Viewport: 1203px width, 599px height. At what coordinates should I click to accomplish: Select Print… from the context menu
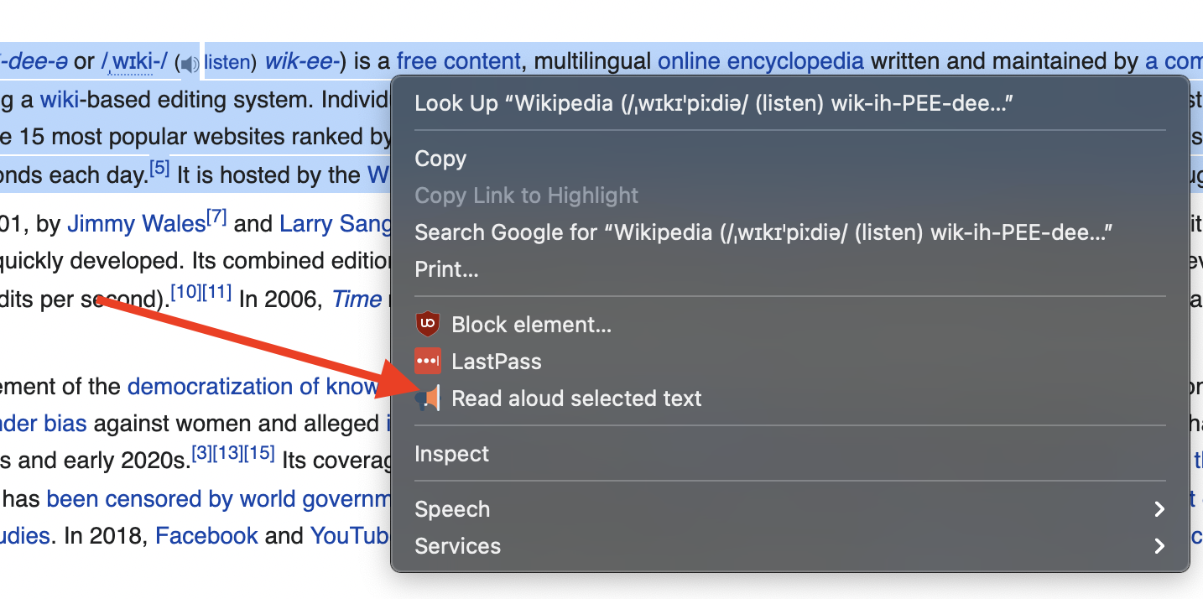pos(790,269)
